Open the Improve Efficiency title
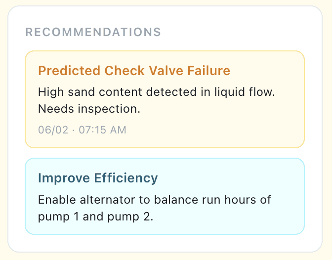The height and width of the screenshot is (260, 332). pos(98,178)
